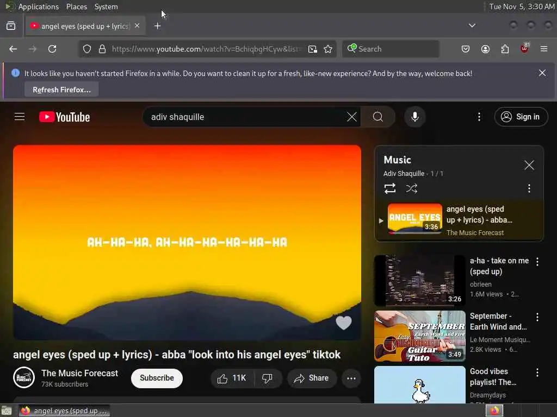Image resolution: width=557 pixels, height=417 pixels.
Task: Open a-ha - take on me title
Action: point(499,266)
